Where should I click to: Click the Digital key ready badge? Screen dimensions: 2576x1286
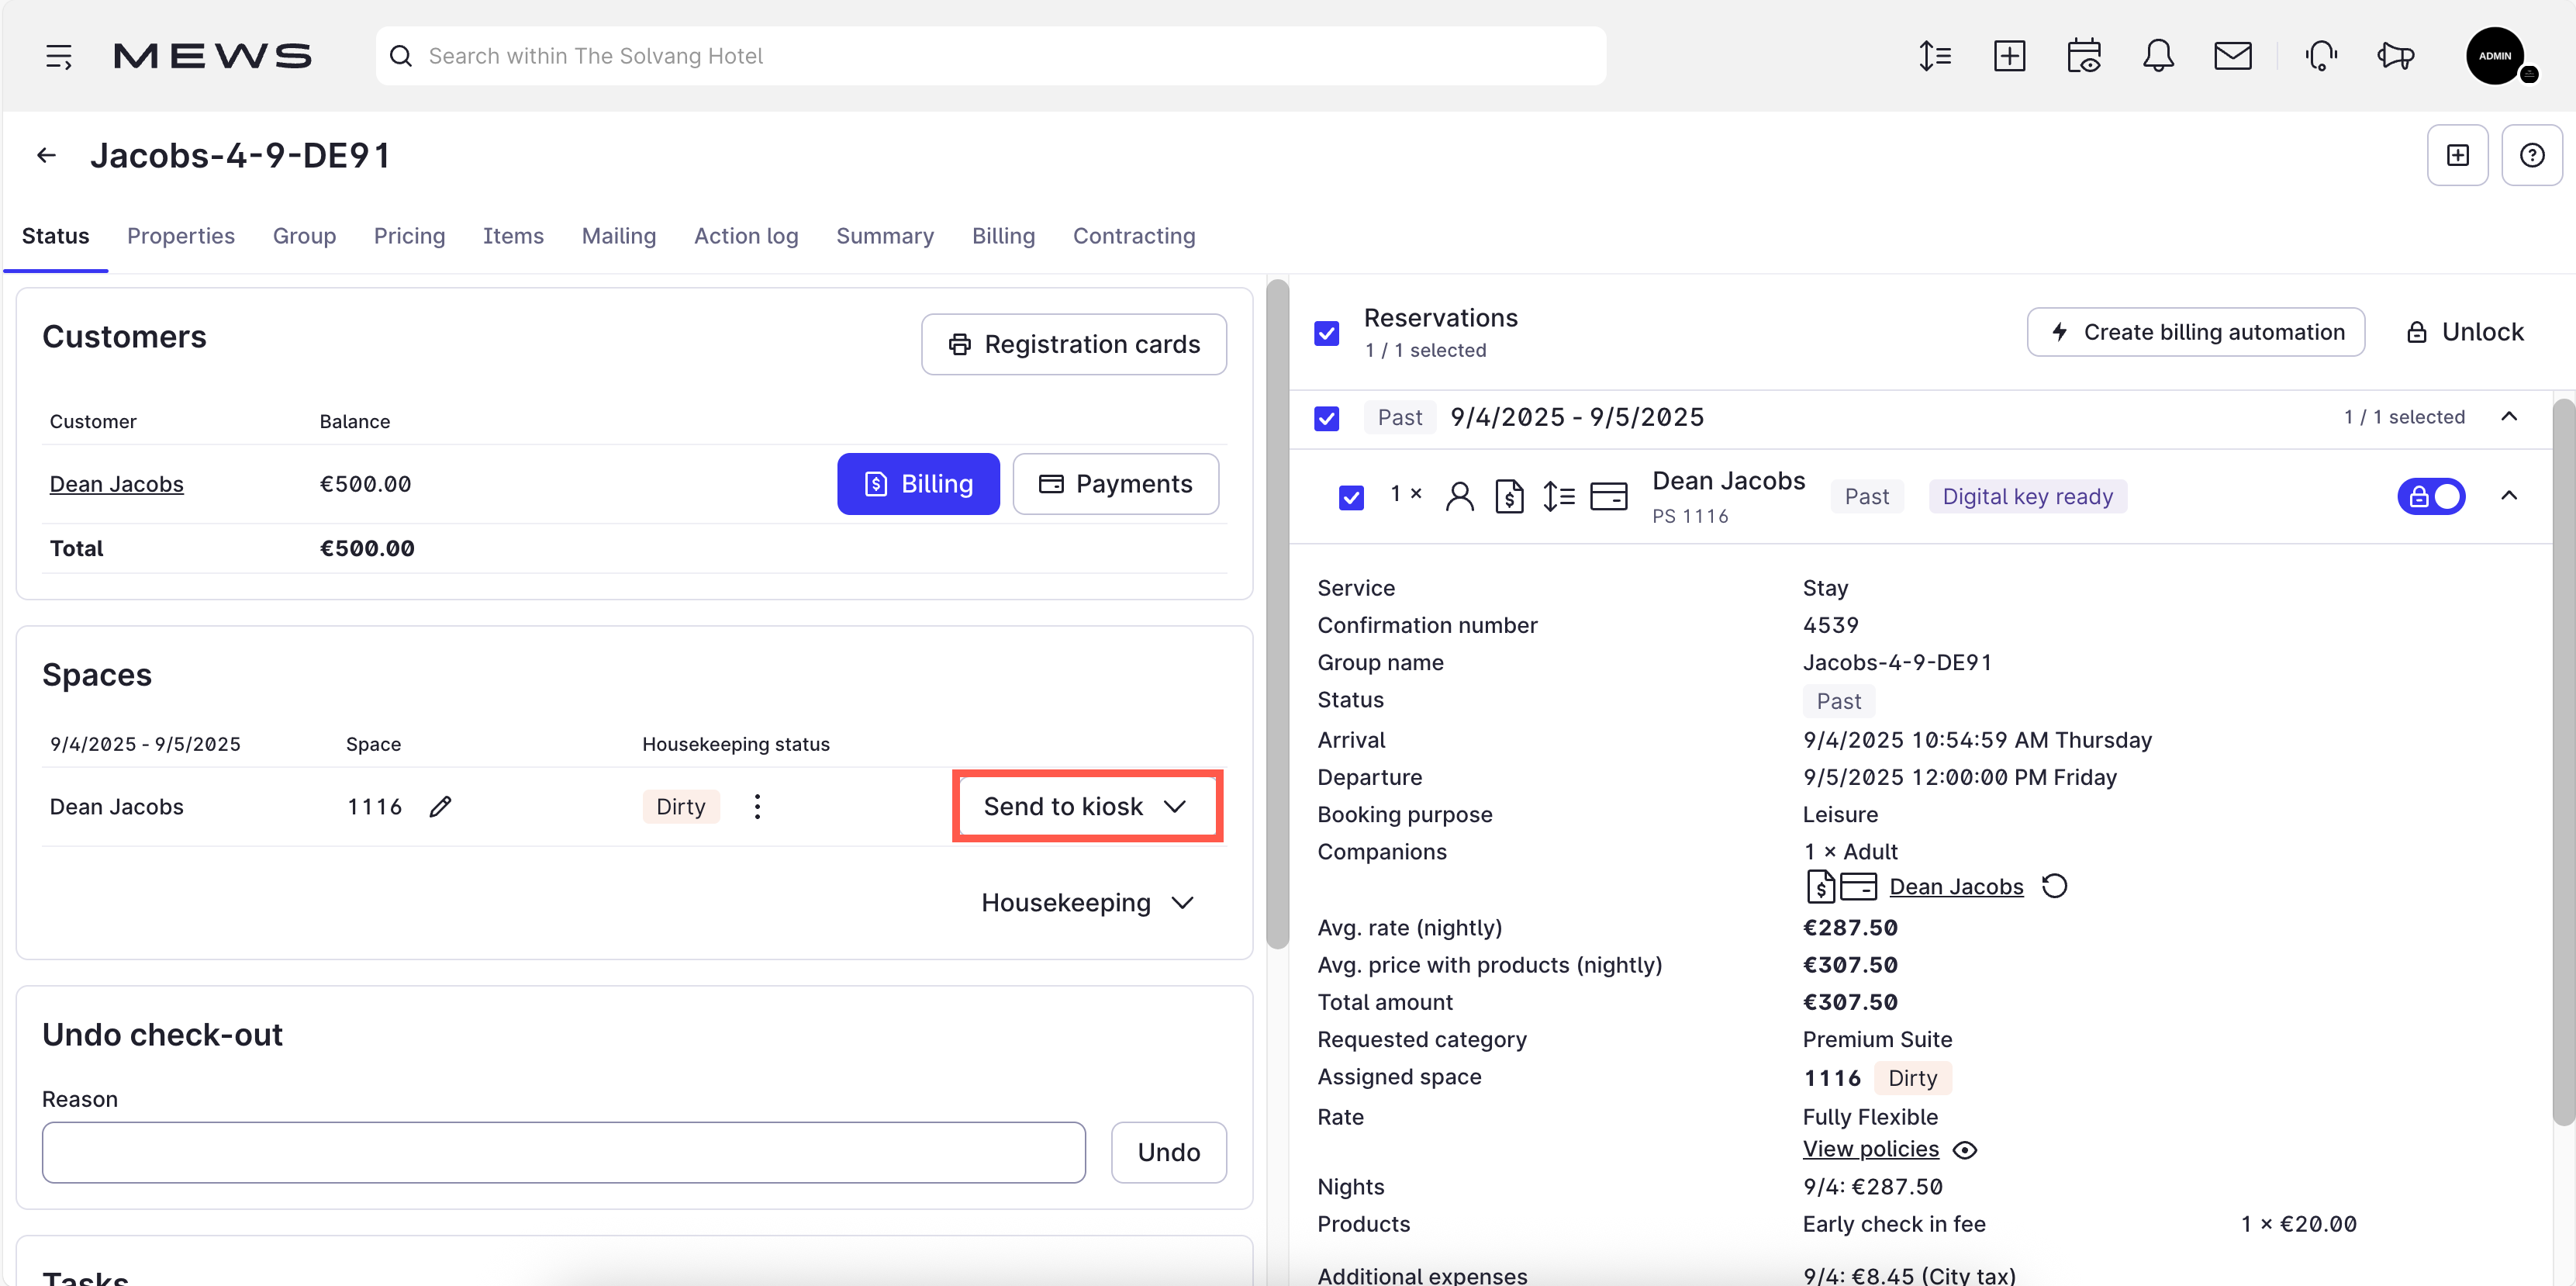2027,497
